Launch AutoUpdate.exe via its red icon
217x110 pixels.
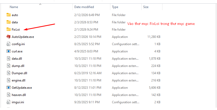tap(8, 37)
